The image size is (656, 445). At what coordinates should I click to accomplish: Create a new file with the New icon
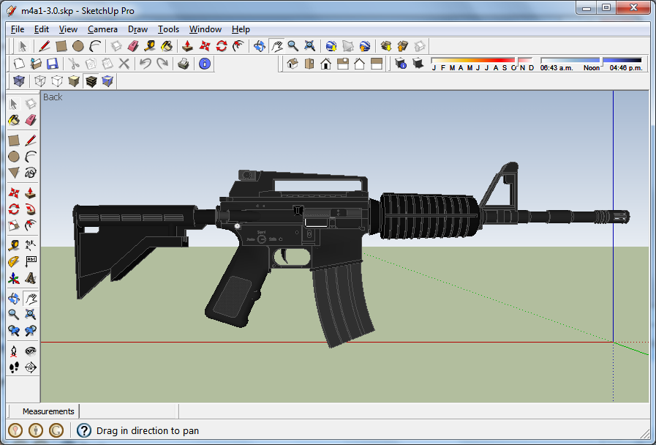coord(19,64)
